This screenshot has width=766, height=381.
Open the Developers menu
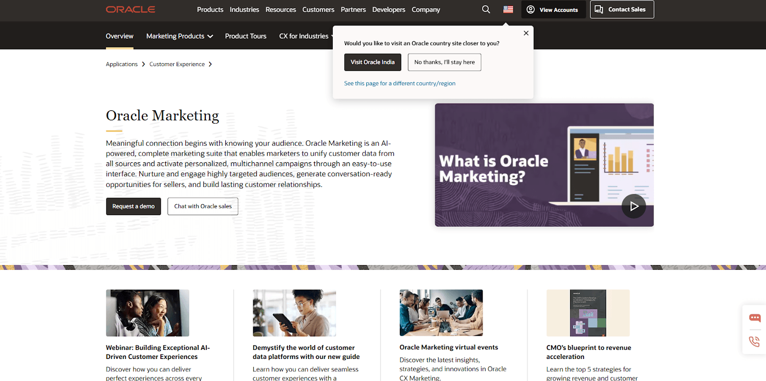(389, 10)
